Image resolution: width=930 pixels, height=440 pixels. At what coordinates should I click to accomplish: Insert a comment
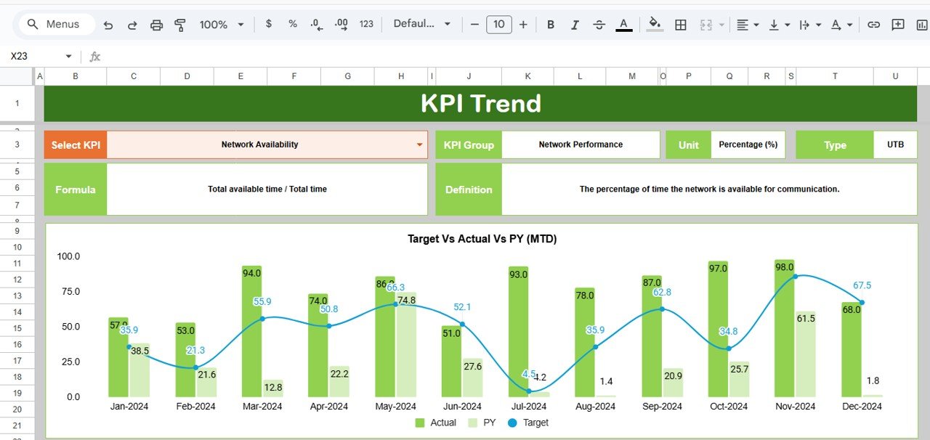(897, 24)
